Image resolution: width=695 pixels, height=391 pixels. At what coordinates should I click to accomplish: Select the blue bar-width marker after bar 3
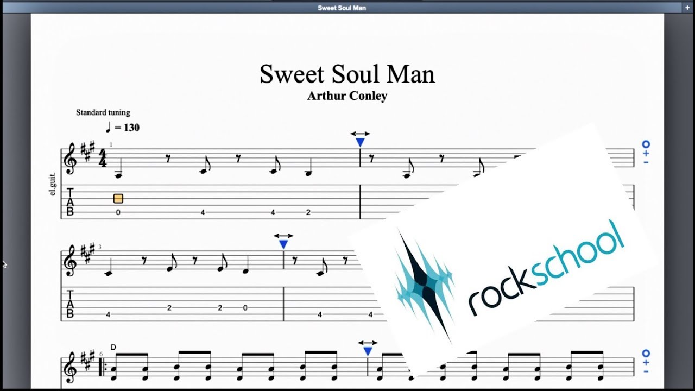(x=283, y=244)
